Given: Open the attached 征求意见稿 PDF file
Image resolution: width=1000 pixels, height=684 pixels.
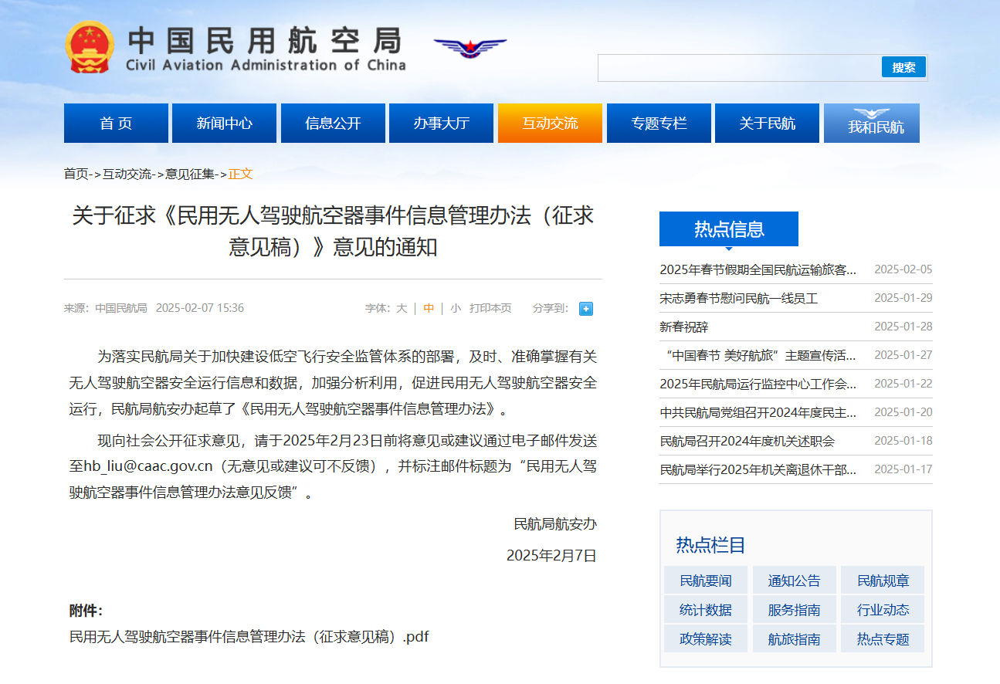Looking at the screenshot, I should click(249, 637).
